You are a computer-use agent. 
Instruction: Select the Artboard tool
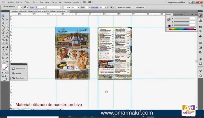(x=3, y=58)
